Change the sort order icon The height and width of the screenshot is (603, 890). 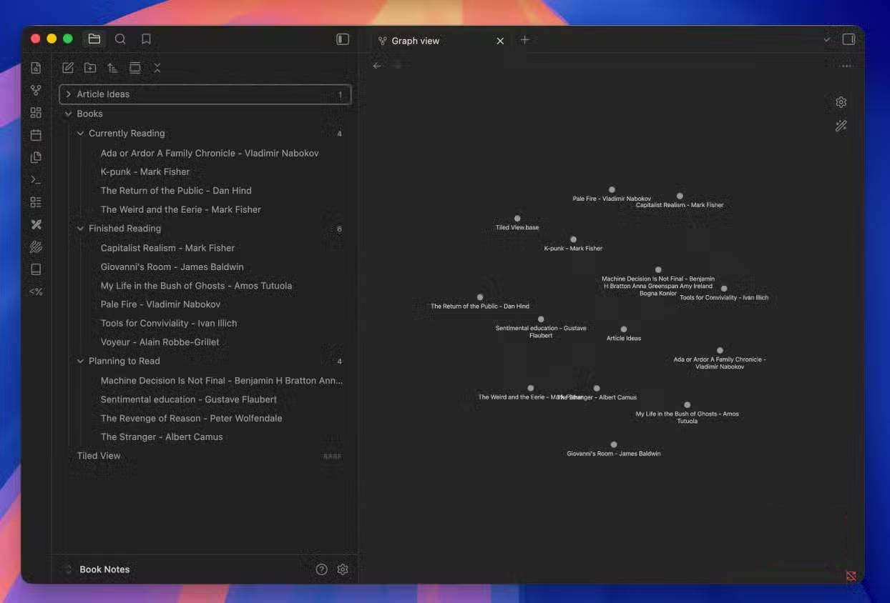112,68
